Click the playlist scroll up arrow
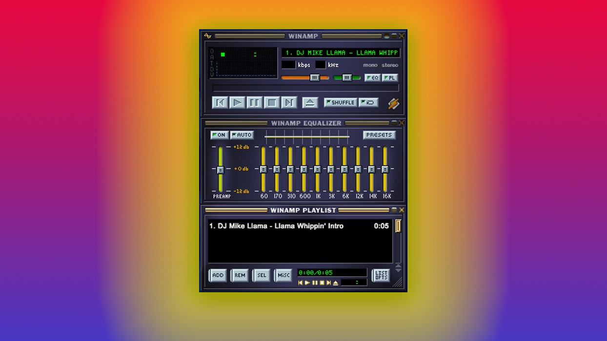The image size is (607, 341). [x=398, y=266]
